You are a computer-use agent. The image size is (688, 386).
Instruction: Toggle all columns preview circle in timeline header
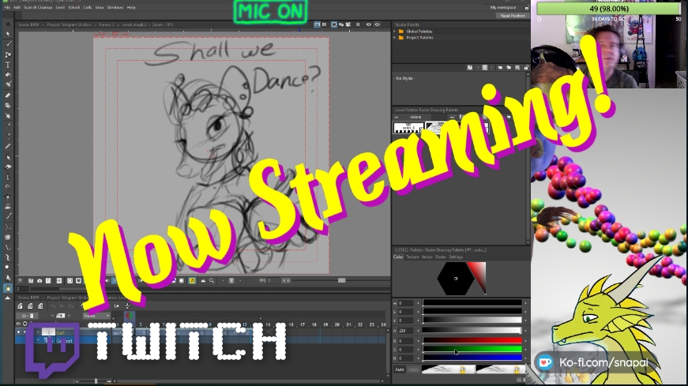pos(25,324)
